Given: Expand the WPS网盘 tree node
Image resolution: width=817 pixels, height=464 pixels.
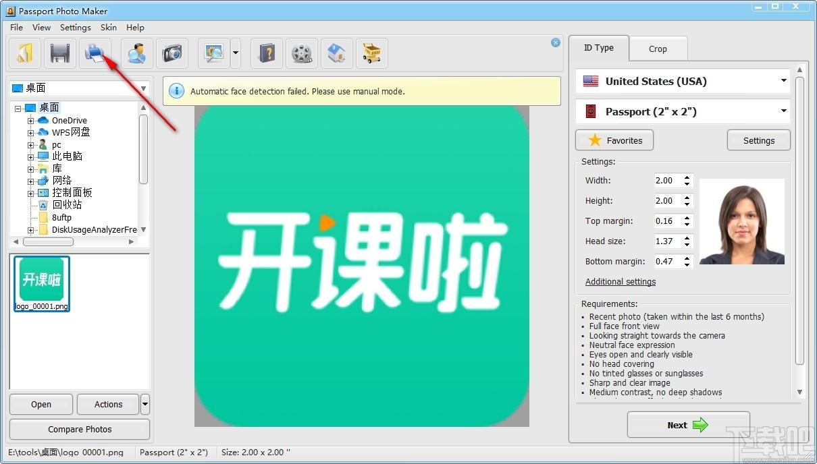Looking at the screenshot, I should 30,132.
